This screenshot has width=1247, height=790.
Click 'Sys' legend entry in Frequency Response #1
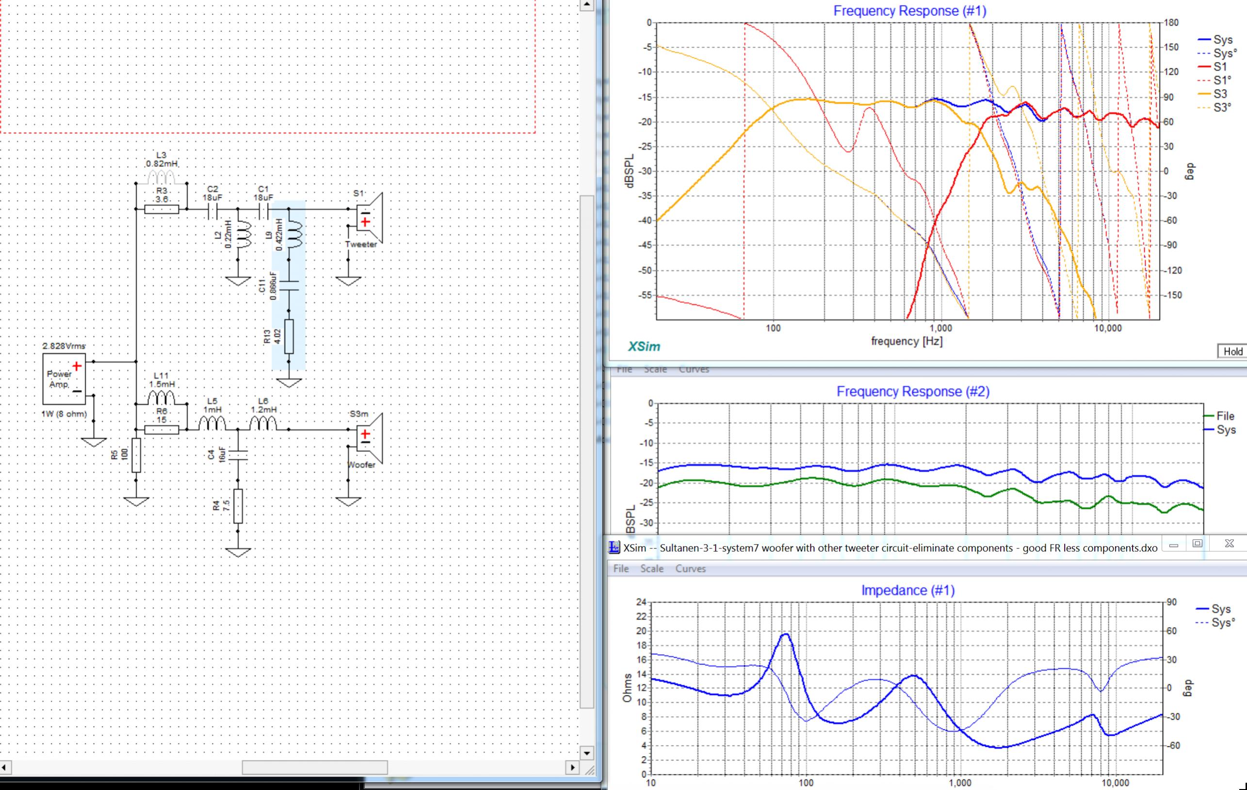pyautogui.click(x=1215, y=40)
